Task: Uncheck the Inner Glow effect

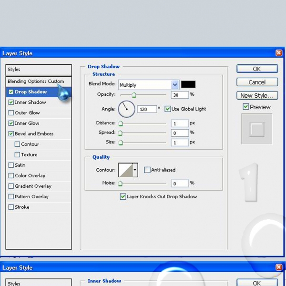Action: pos(11,123)
